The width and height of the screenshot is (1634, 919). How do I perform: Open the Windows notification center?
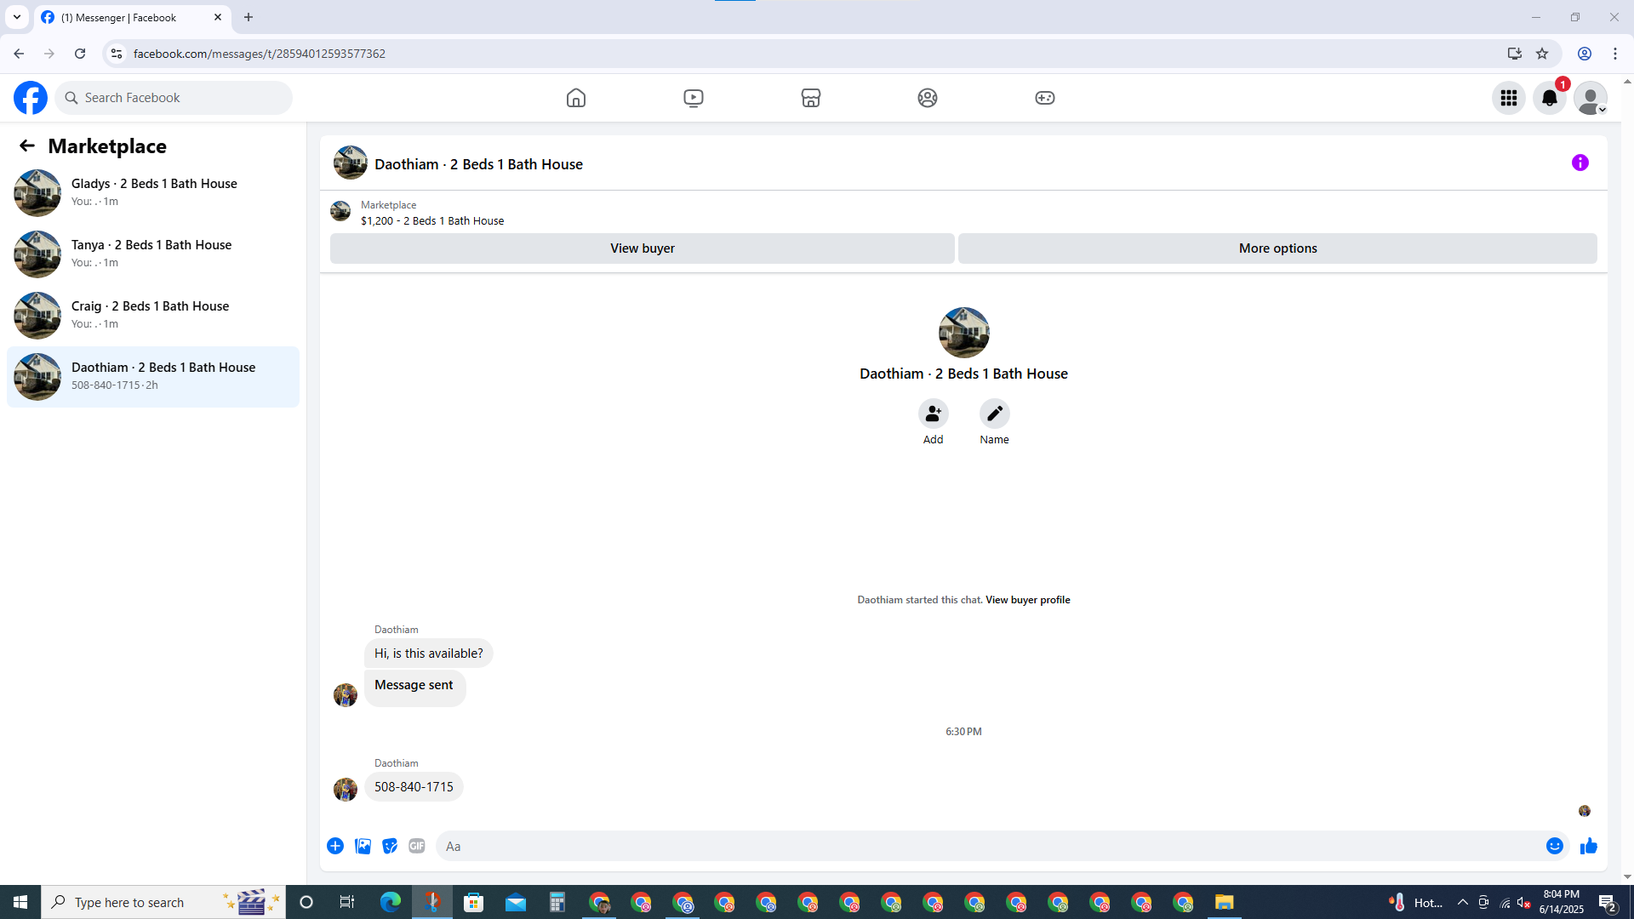pyautogui.click(x=1607, y=902)
